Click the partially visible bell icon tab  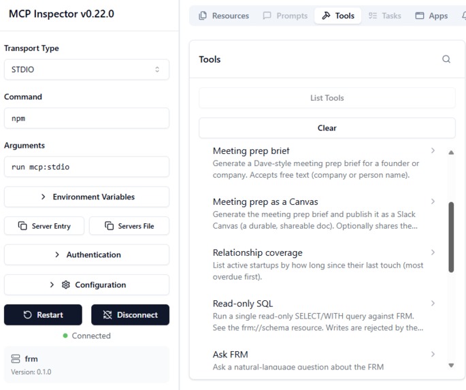point(464,16)
